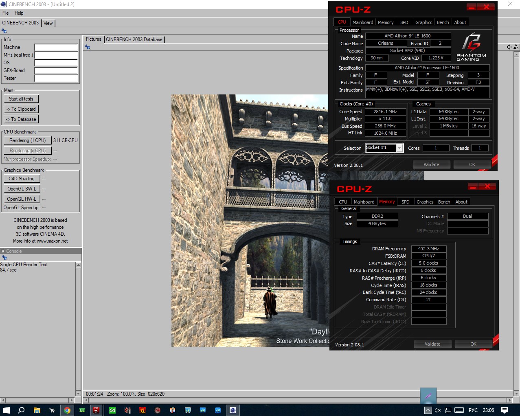Click the OS input field
The image size is (520, 416).
[56, 63]
